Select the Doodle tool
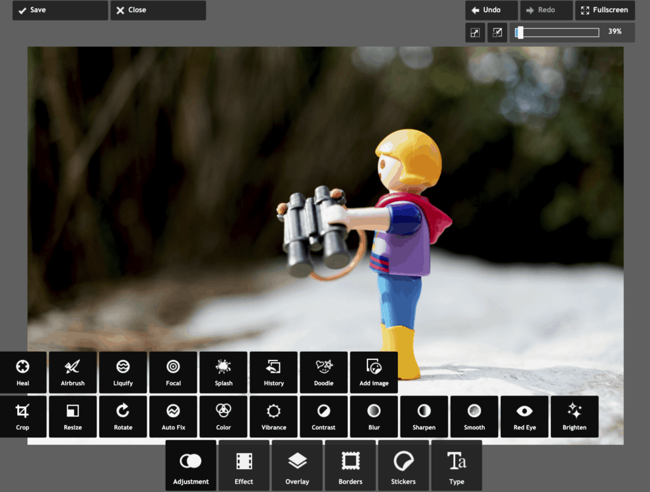 tap(324, 372)
